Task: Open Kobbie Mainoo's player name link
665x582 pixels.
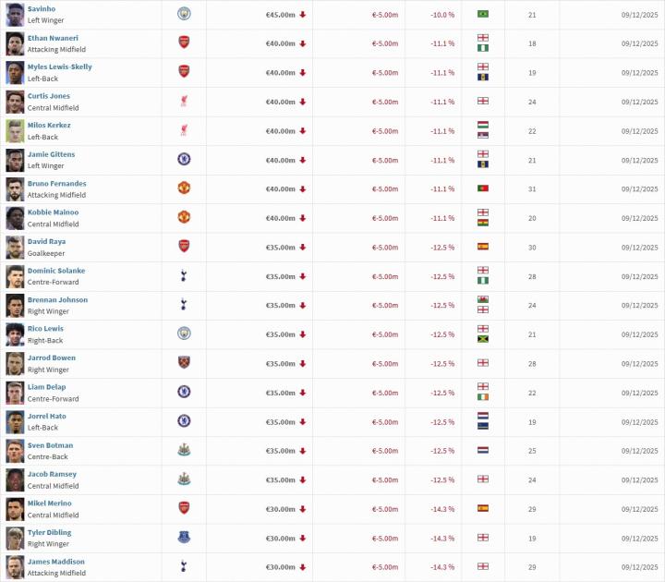Action: click(53, 212)
